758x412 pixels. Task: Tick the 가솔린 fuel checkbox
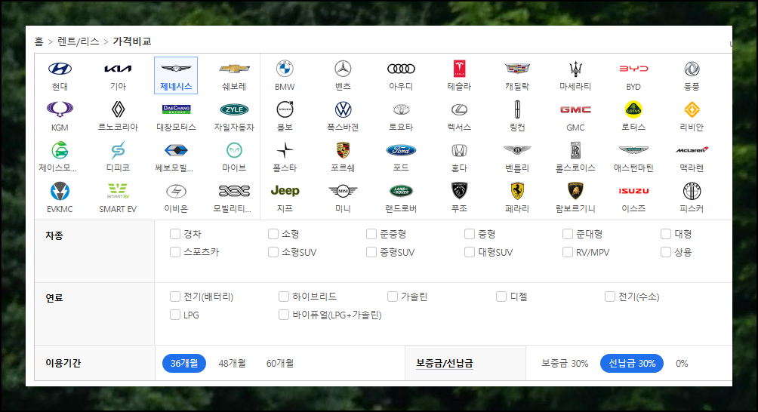(393, 297)
